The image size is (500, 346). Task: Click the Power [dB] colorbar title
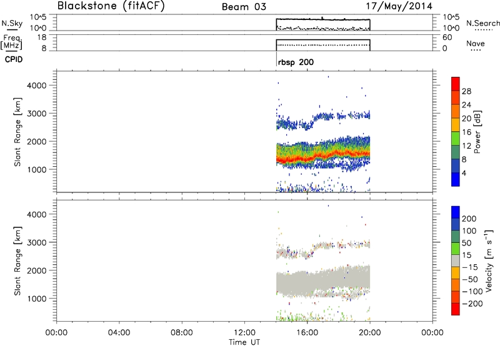(477, 132)
